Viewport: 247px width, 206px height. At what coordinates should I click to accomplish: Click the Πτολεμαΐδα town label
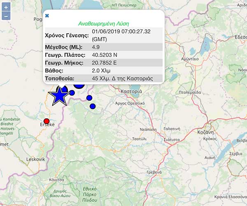(x=190, y=92)
